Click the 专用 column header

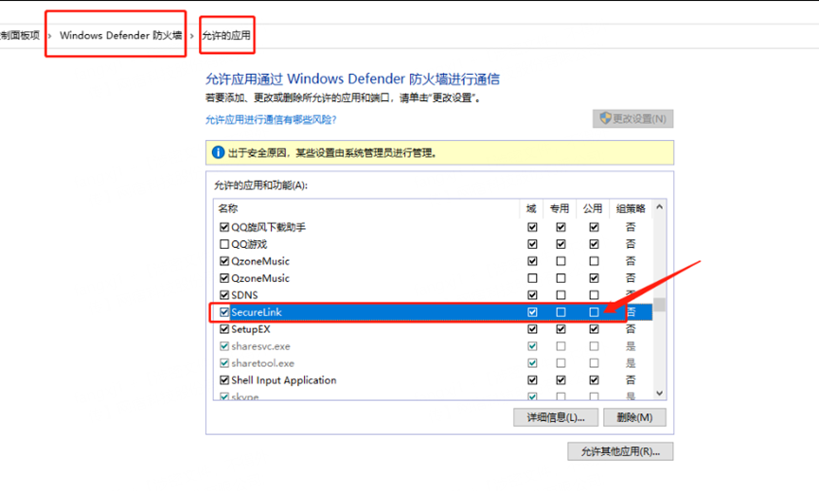(560, 209)
